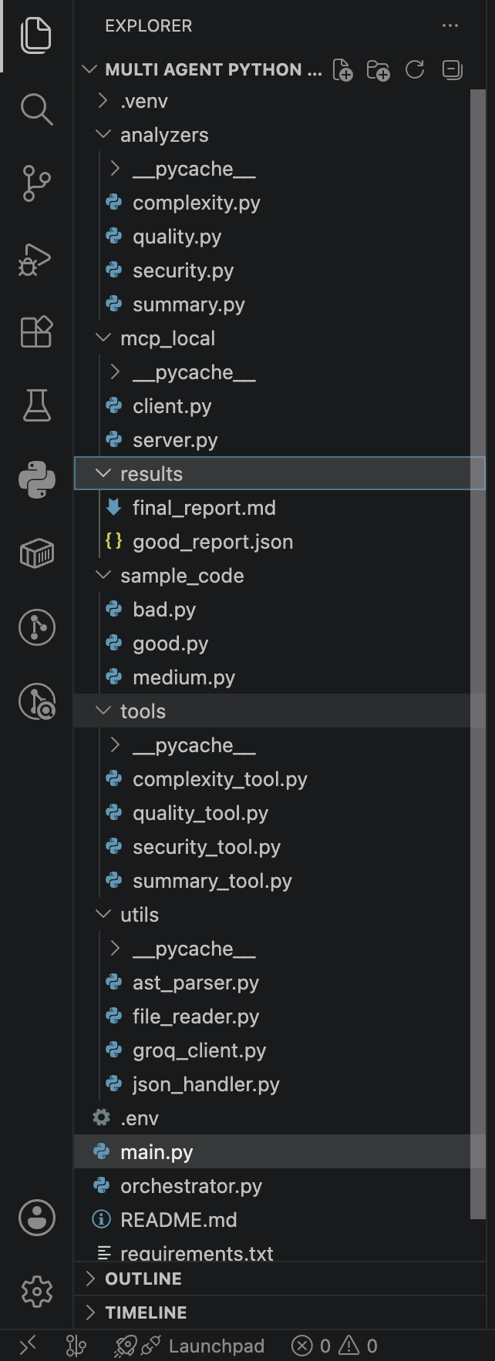
Task: Open the Containers view icon
Action: point(36,553)
